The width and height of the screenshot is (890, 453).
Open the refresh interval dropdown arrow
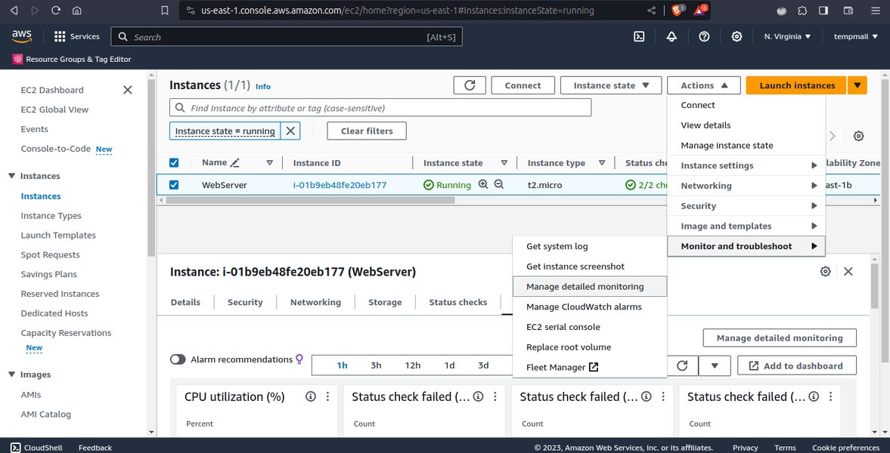[x=715, y=365]
